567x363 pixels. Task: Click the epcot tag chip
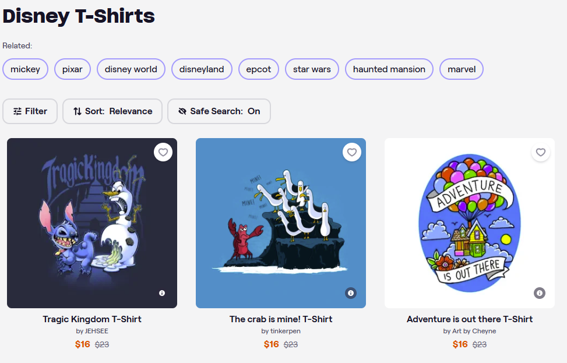(x=259, y=69)
